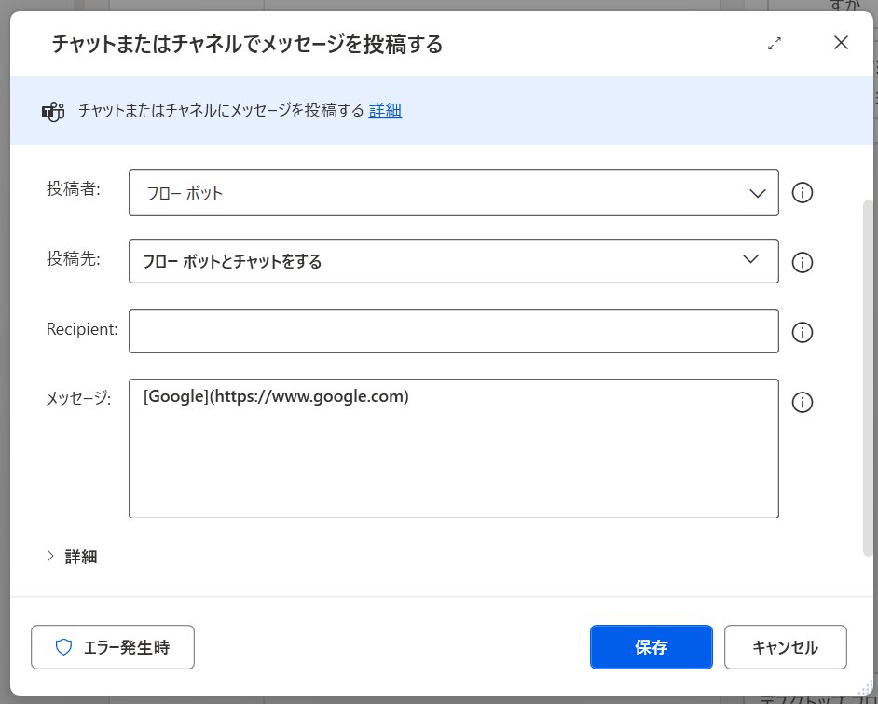Click the [Google](https://www.google.com) message text
The image size is (878, 704).
point(276,396)
